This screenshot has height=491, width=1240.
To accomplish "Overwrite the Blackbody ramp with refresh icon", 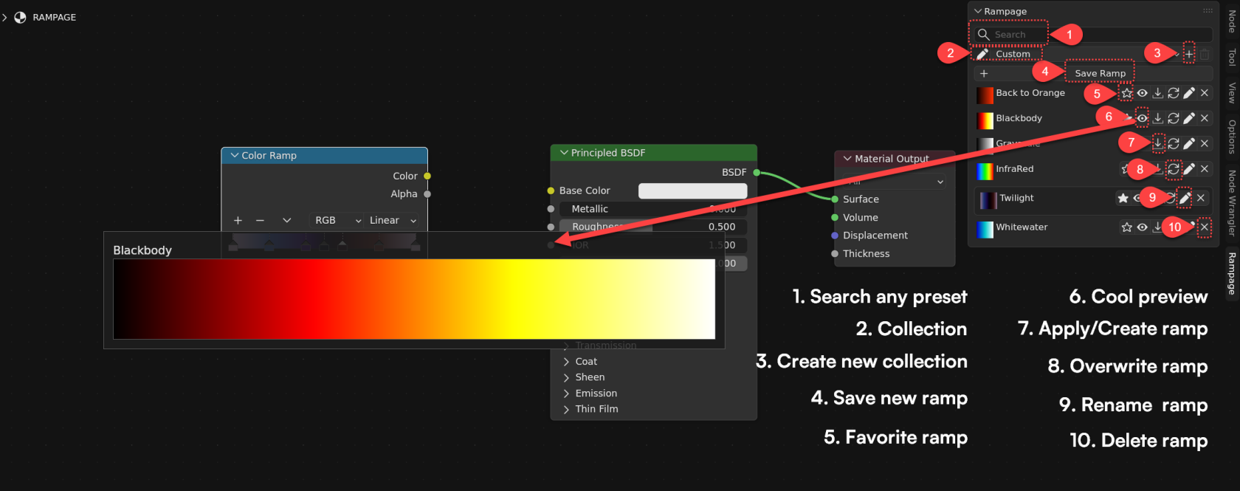I will point(1173,118).
